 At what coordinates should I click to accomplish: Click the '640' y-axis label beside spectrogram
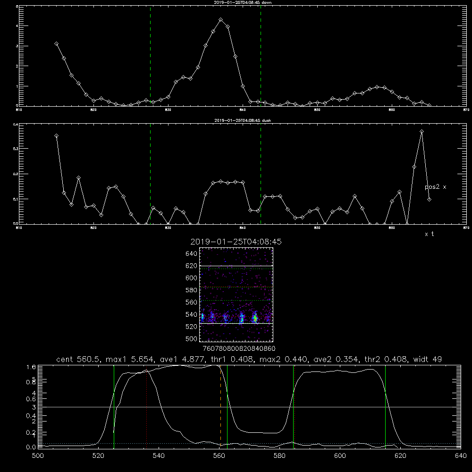tap(192, 254)
